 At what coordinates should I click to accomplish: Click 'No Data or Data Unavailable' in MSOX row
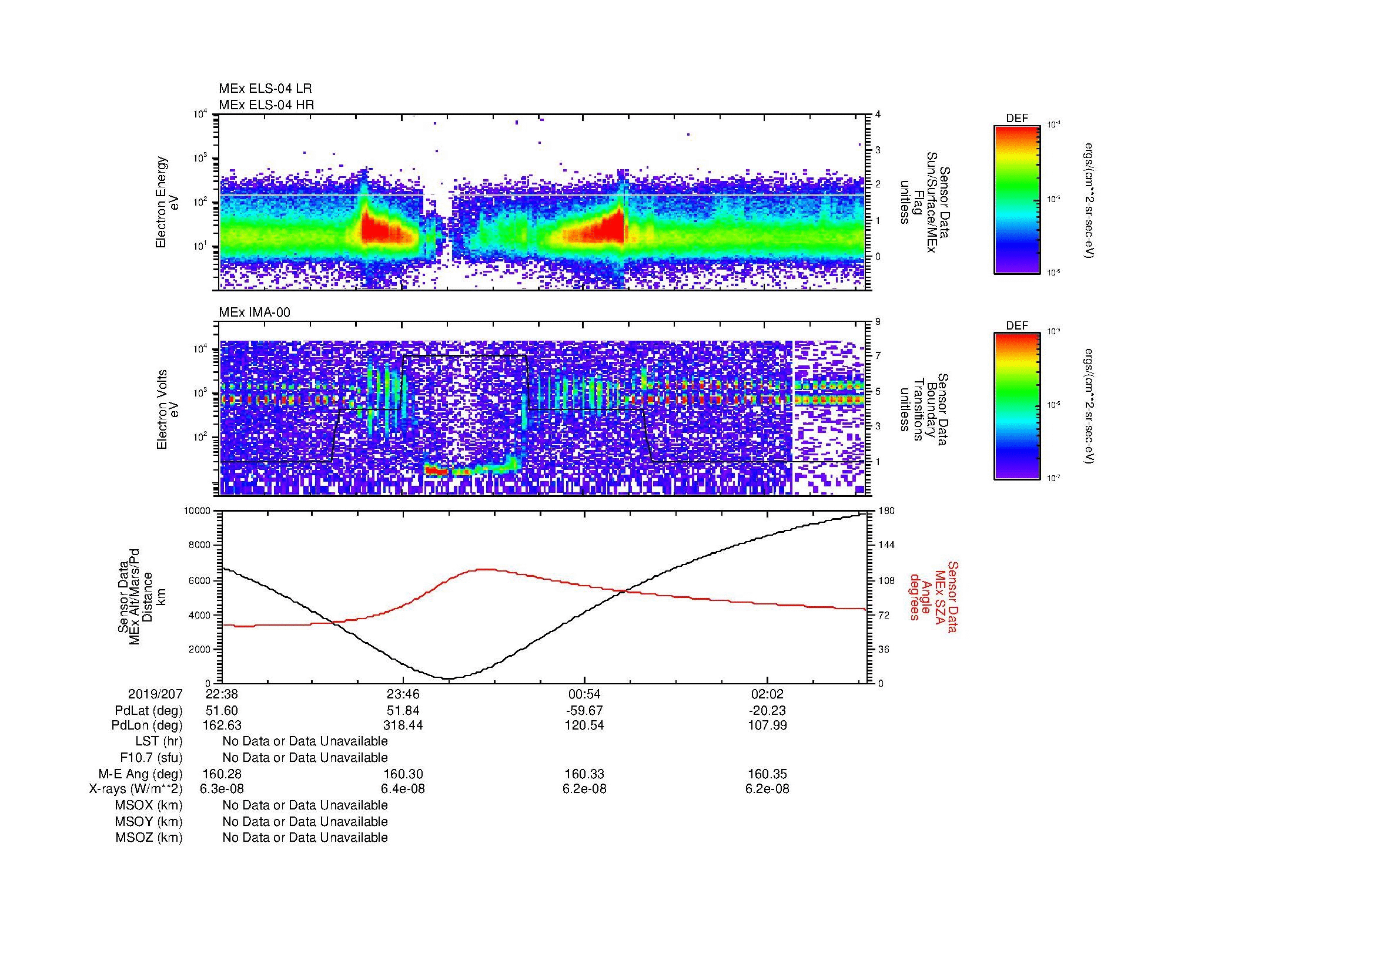pos(305,805)
